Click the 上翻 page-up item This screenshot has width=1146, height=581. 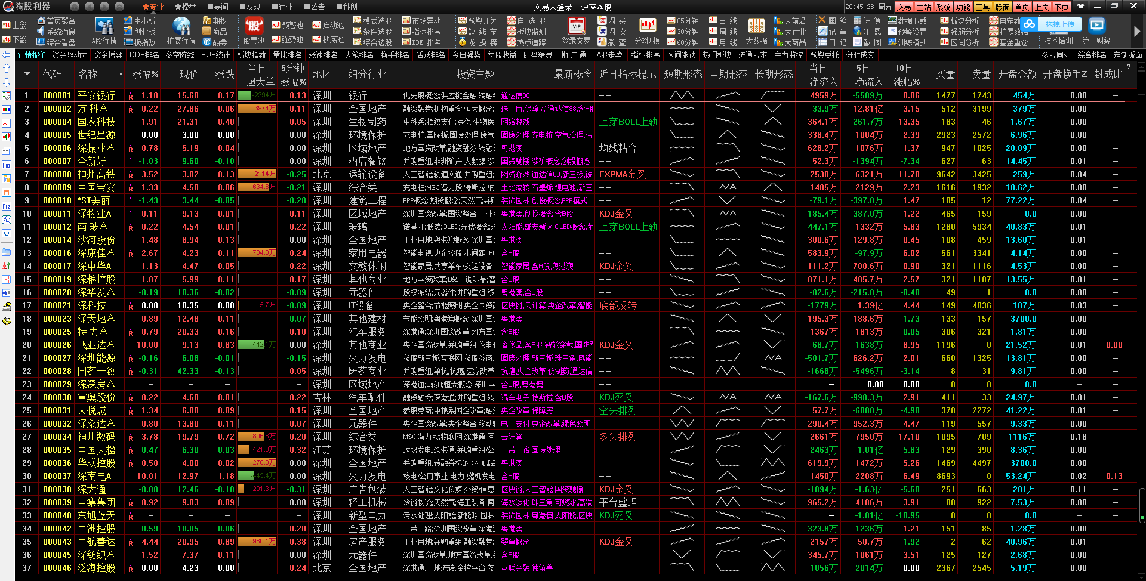click(x=15, y=26)
